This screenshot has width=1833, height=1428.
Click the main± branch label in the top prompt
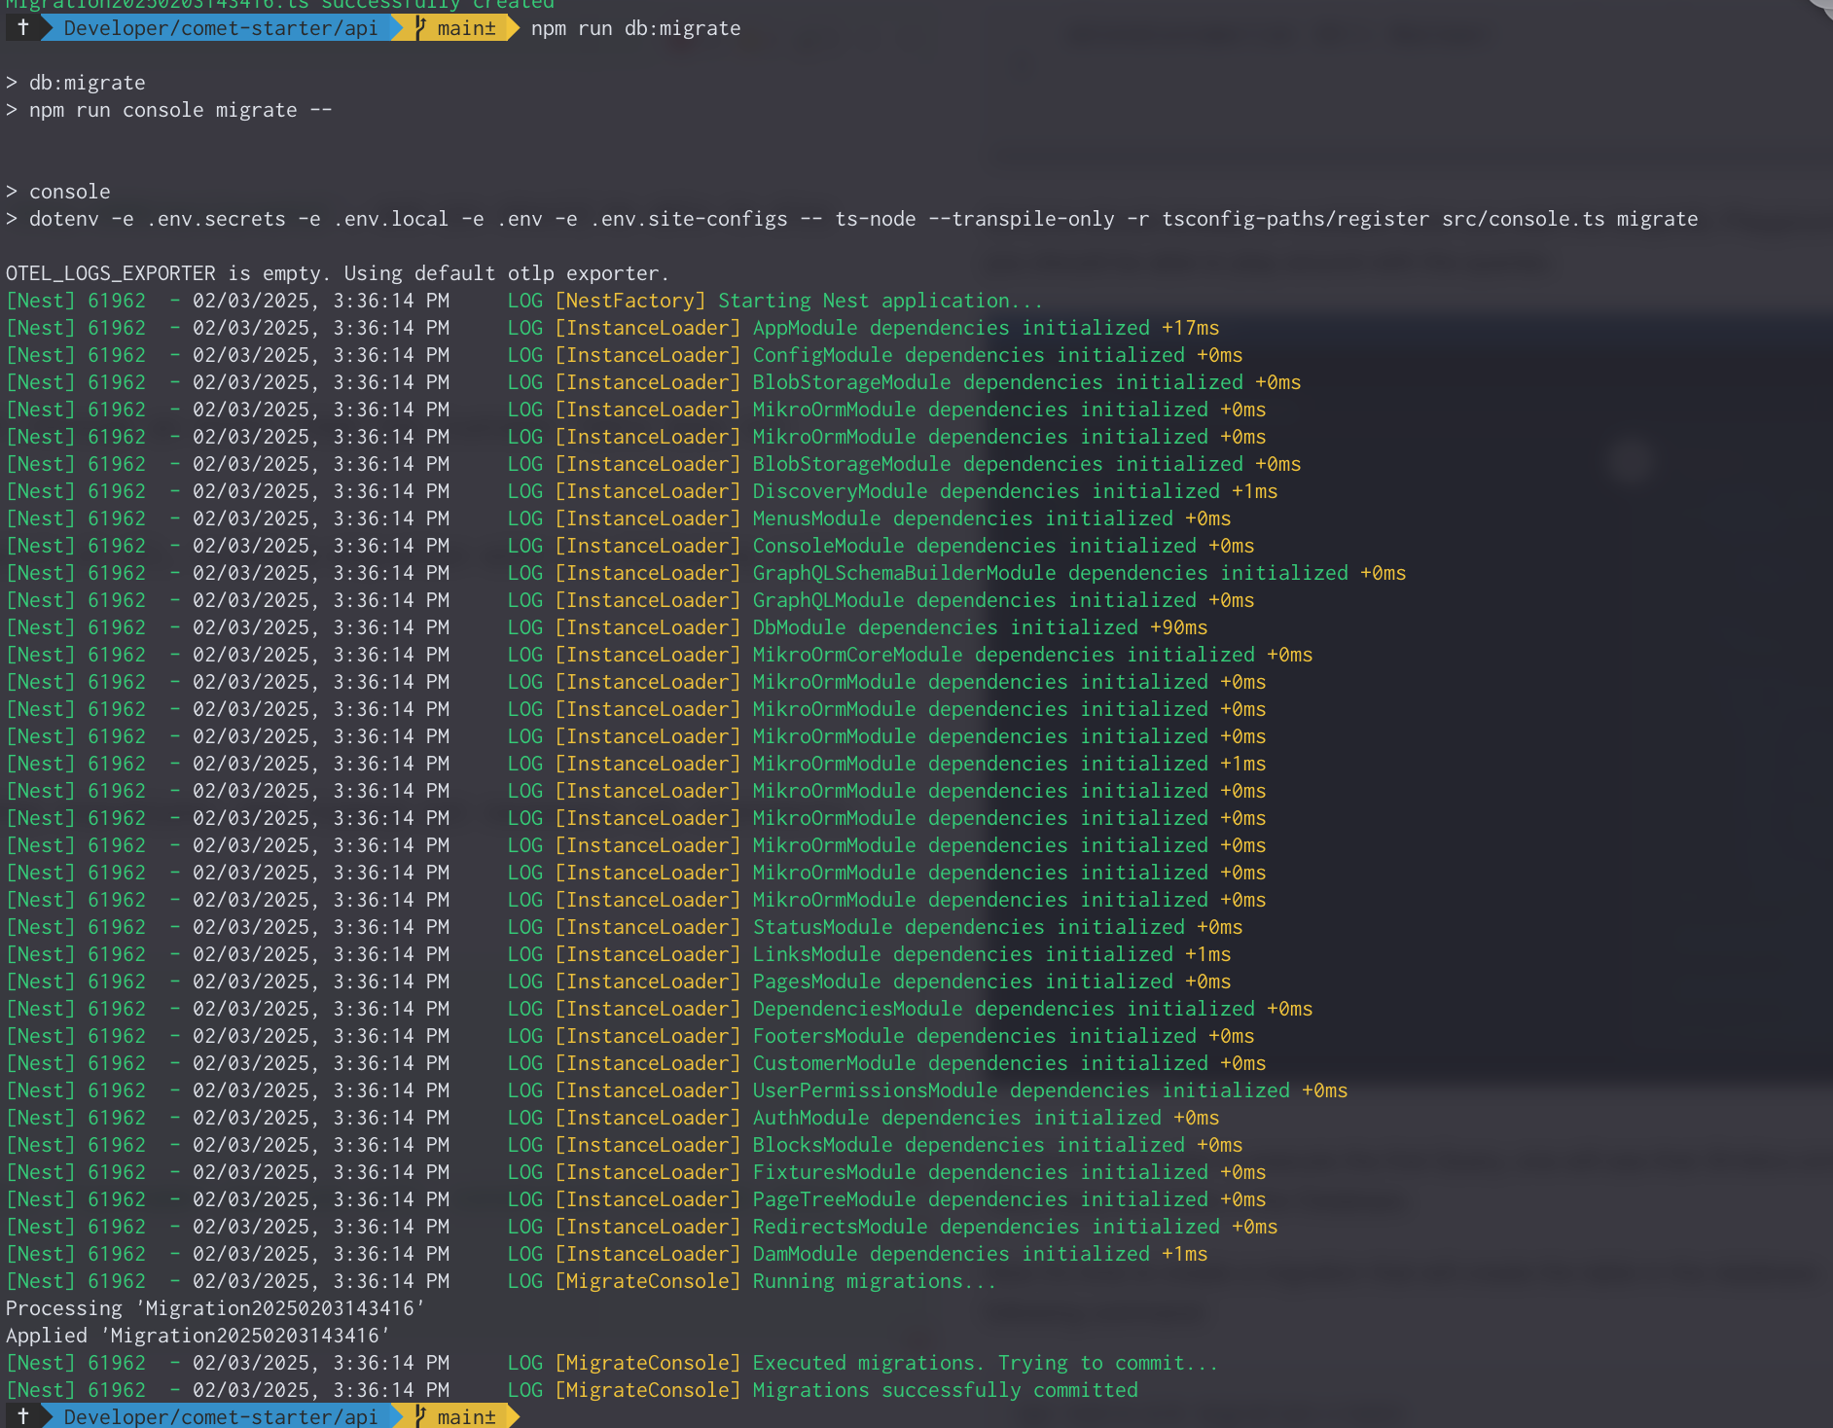[466, 28]
